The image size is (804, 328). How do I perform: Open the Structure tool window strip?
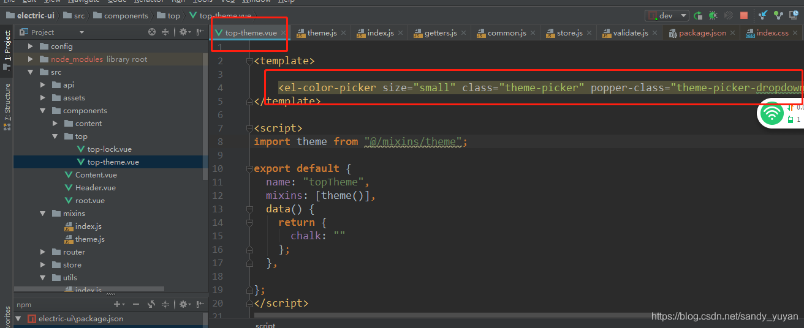click(x=7, y=107)
